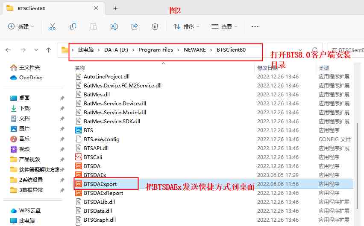Open recent locations dropdown chevron

pyautogui.click(x=36, y=50)
